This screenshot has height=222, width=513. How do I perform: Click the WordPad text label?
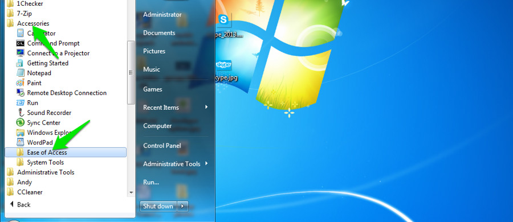40,142
